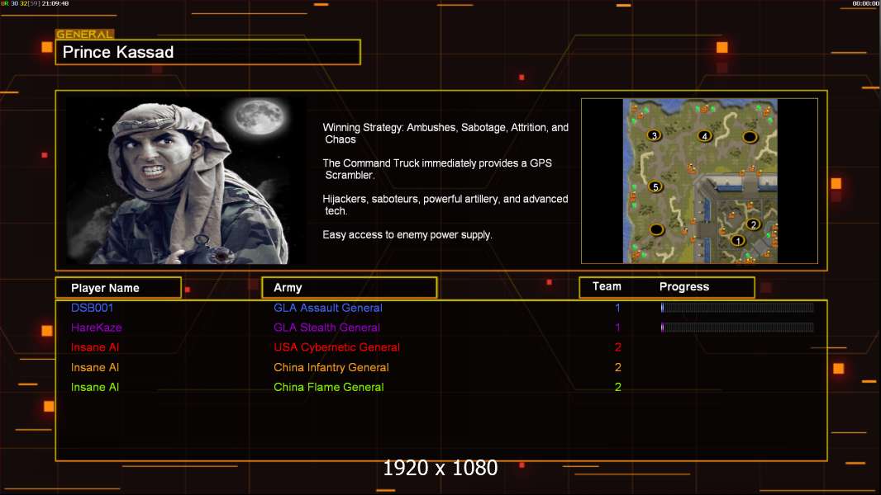Select start position 2 on the map
The width and height of the screenshot is (881, 495).
click(753, 224)
